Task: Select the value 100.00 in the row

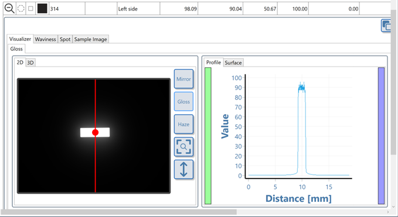Action: click(293, 9)
